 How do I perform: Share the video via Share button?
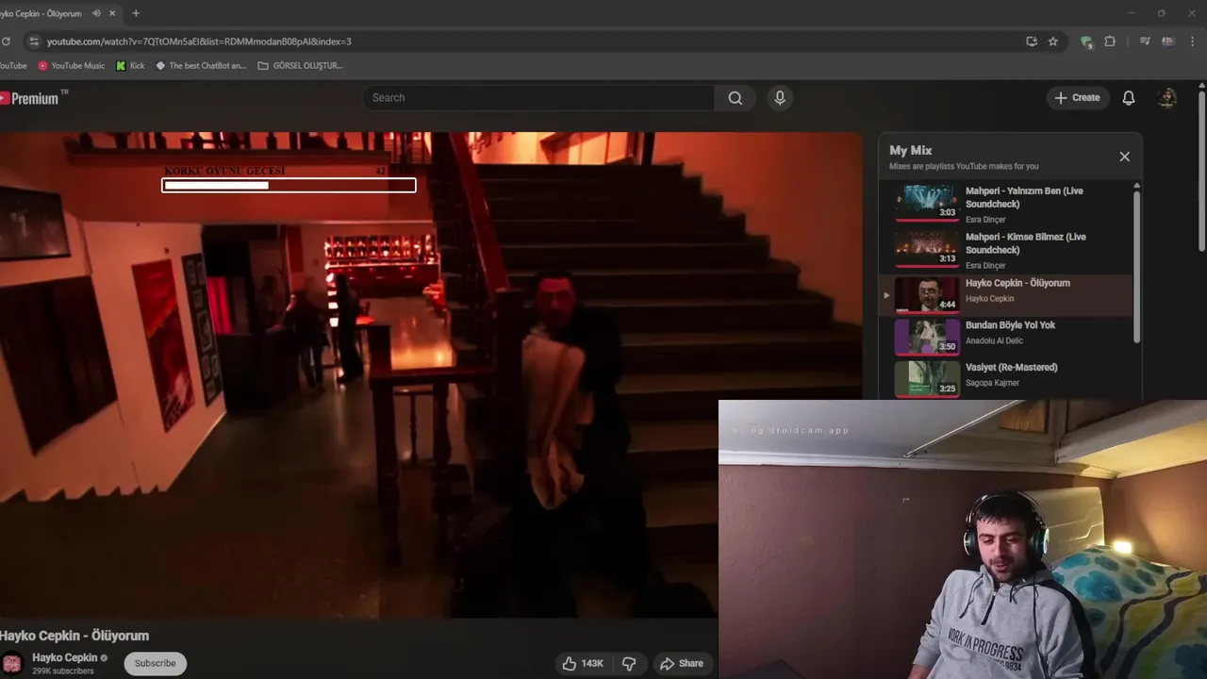682,664
